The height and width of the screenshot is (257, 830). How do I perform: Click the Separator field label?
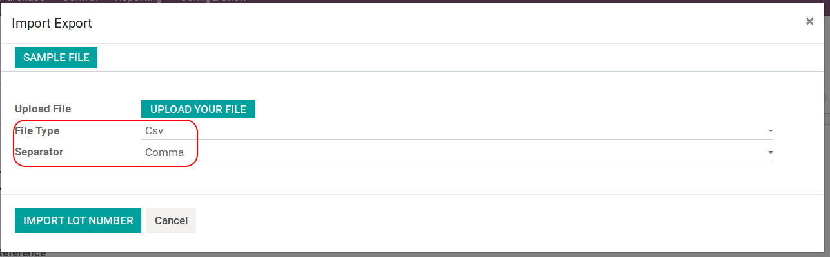(x=39, y=152)
